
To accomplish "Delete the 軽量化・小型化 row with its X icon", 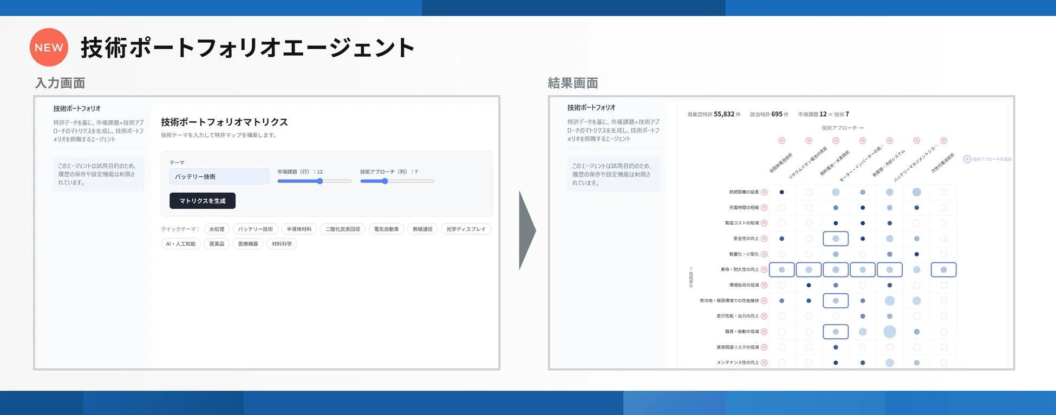I will (x=764, y=254).
